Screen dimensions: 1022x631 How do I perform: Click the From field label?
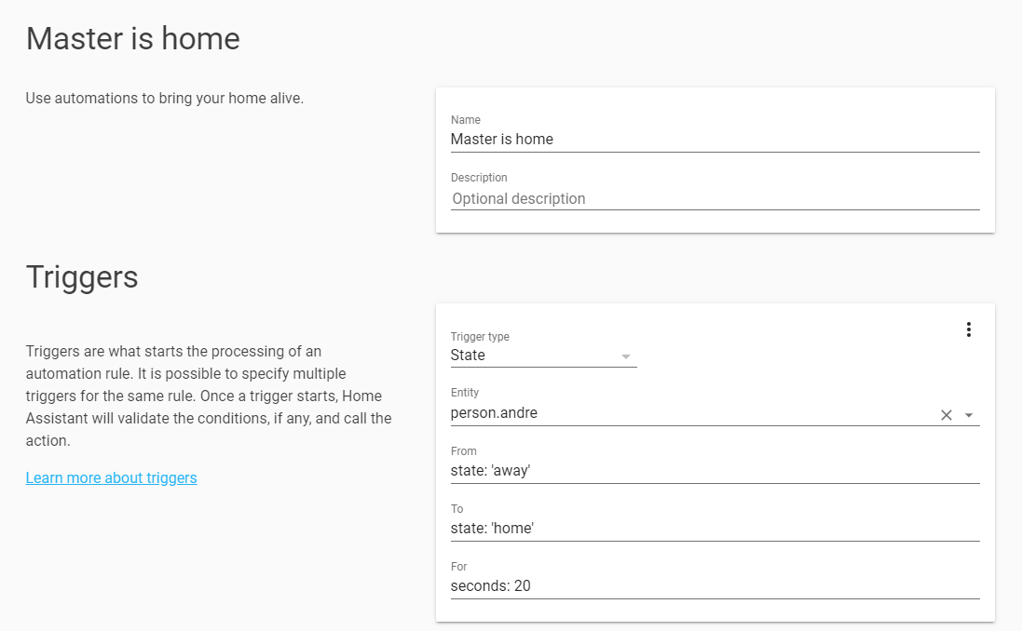[464, 451]
